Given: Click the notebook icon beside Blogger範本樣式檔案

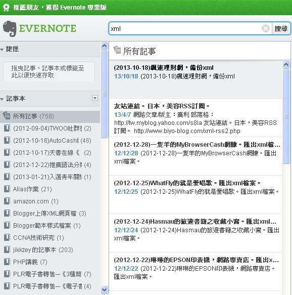Looking at the screenshot, I should 7,226.
